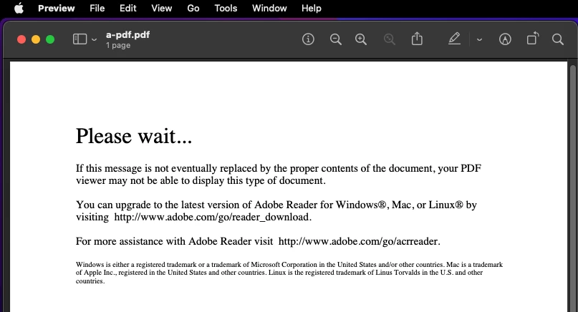
Task: Rotate the page with the rotate icon
Action: tap(533, 39)
